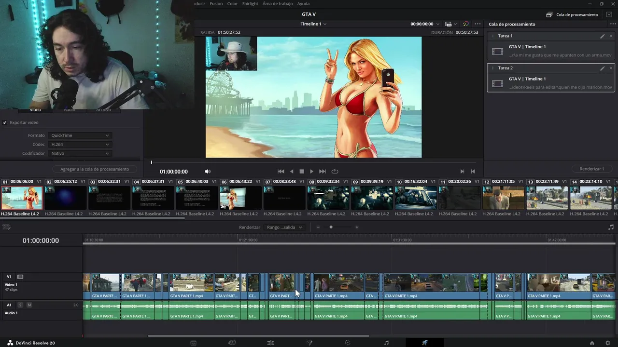The image size is (618, 347).
Task: Expand the Cola de procesamiento panel chevron
Action: point(609,14)
